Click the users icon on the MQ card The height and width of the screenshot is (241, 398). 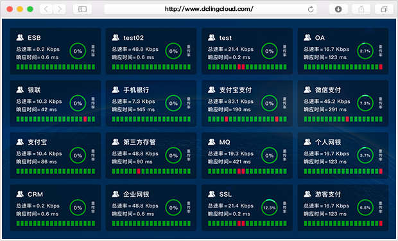(x=211, y=142)
